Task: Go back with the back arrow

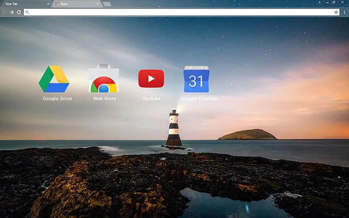Action: [5, 12]
